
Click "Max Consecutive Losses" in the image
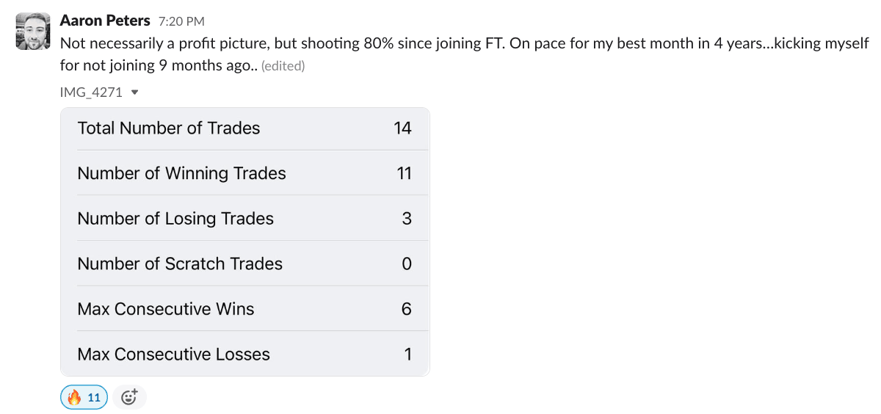[174, 355]
